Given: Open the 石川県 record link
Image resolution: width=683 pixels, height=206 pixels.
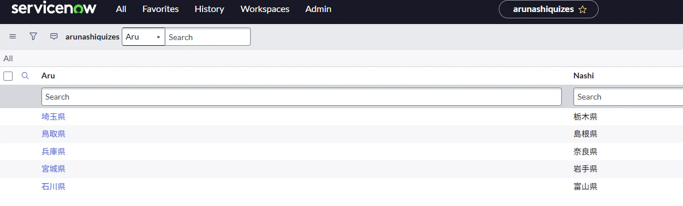Looking at the screenshot, I should pos(53,187).
